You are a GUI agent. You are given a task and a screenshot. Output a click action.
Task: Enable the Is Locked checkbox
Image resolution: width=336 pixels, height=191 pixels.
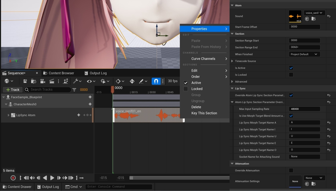click(x=291, y=75)
